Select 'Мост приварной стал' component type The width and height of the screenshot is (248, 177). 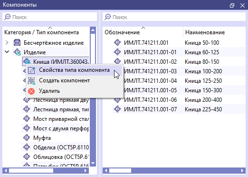tap(61, 119)
